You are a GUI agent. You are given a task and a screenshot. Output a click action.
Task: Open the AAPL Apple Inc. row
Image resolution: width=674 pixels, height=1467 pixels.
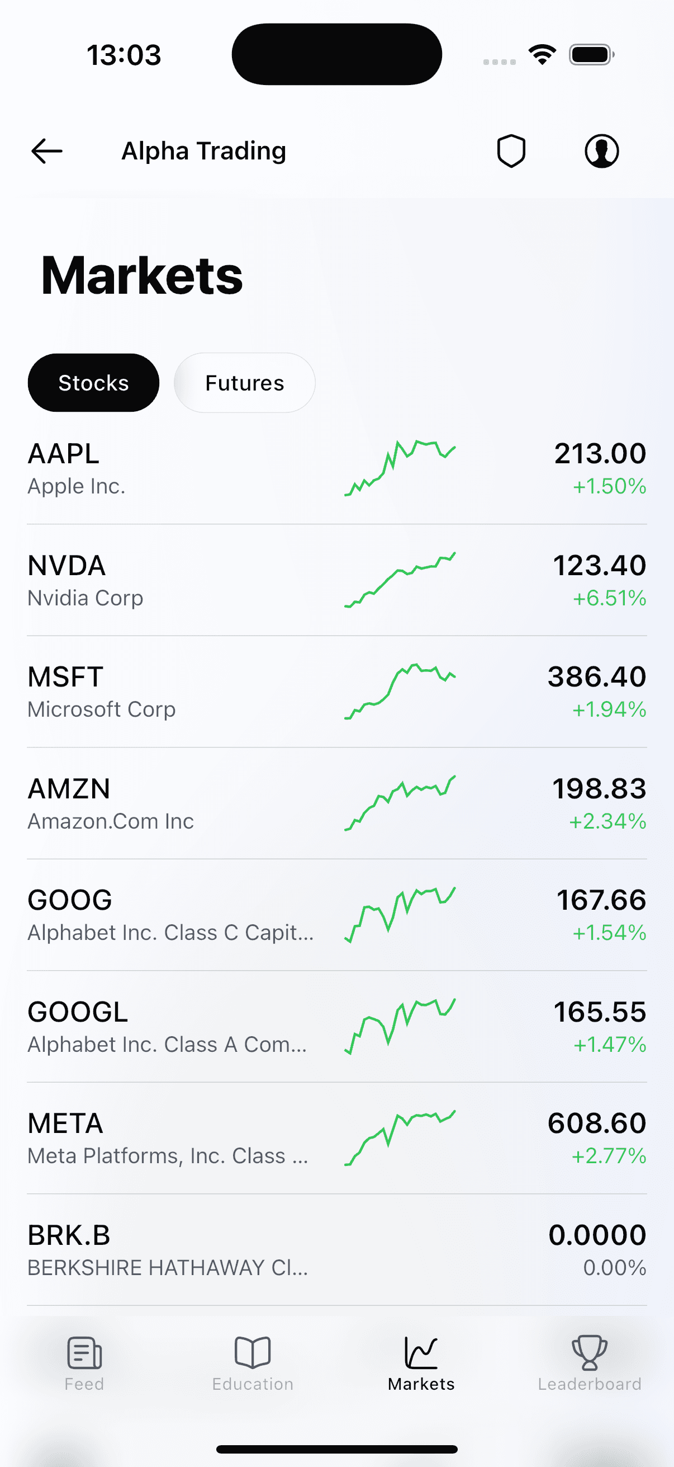(x=336, y=469)
